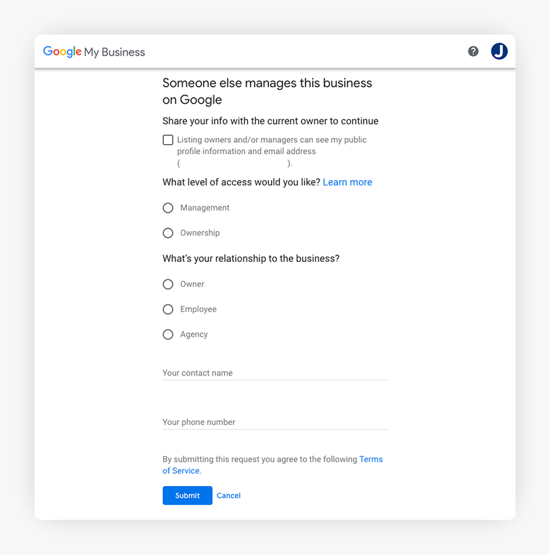Choose Owner as relationship to business
550x555 pixels.
[168, 284]
